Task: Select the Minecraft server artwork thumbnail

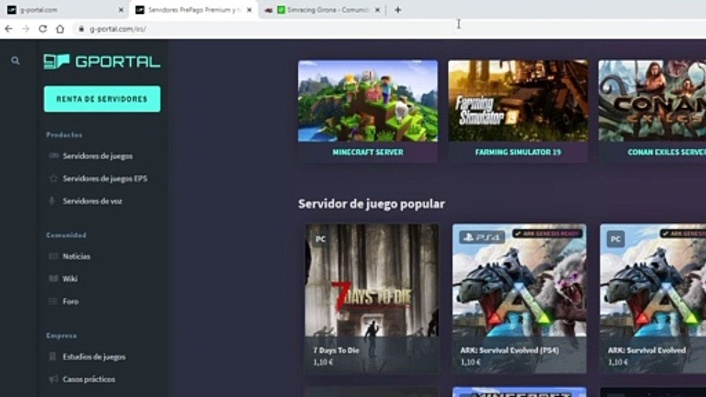Action: click(x=368, y=101)
